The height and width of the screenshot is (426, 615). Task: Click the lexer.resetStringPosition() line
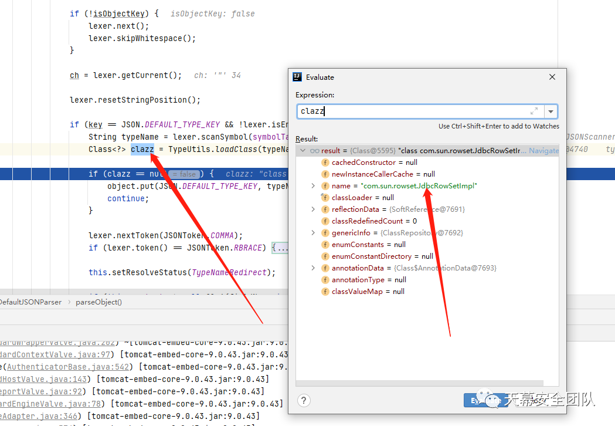135,100
